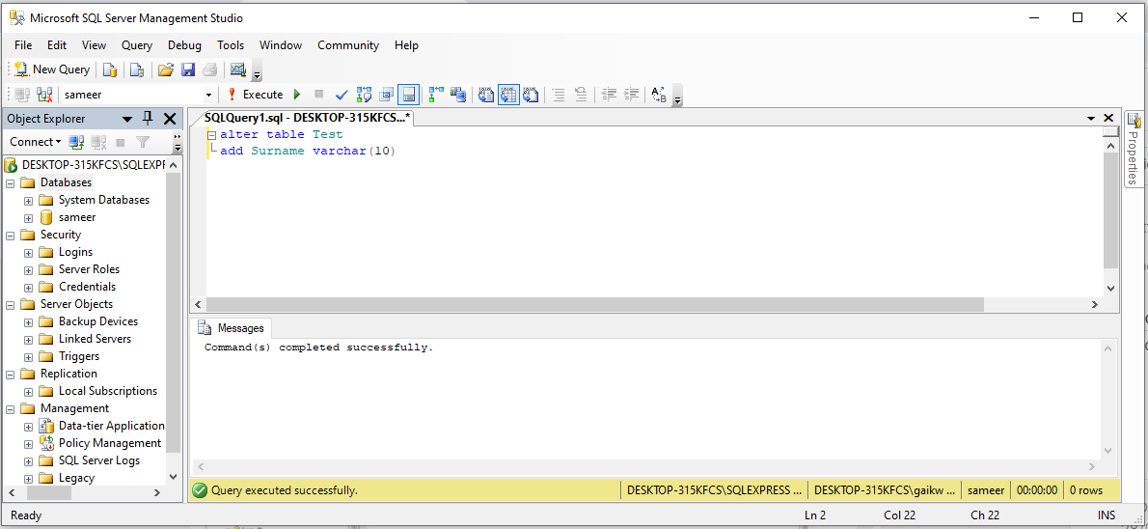Switch output to Results to File
This screenshot has width=1148, height=529.
[x=531, y=95]
